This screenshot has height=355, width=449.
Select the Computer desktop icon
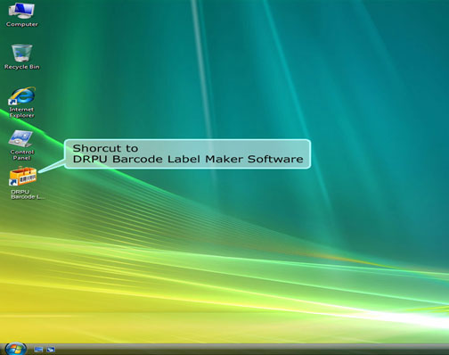(x=21, y=11)
